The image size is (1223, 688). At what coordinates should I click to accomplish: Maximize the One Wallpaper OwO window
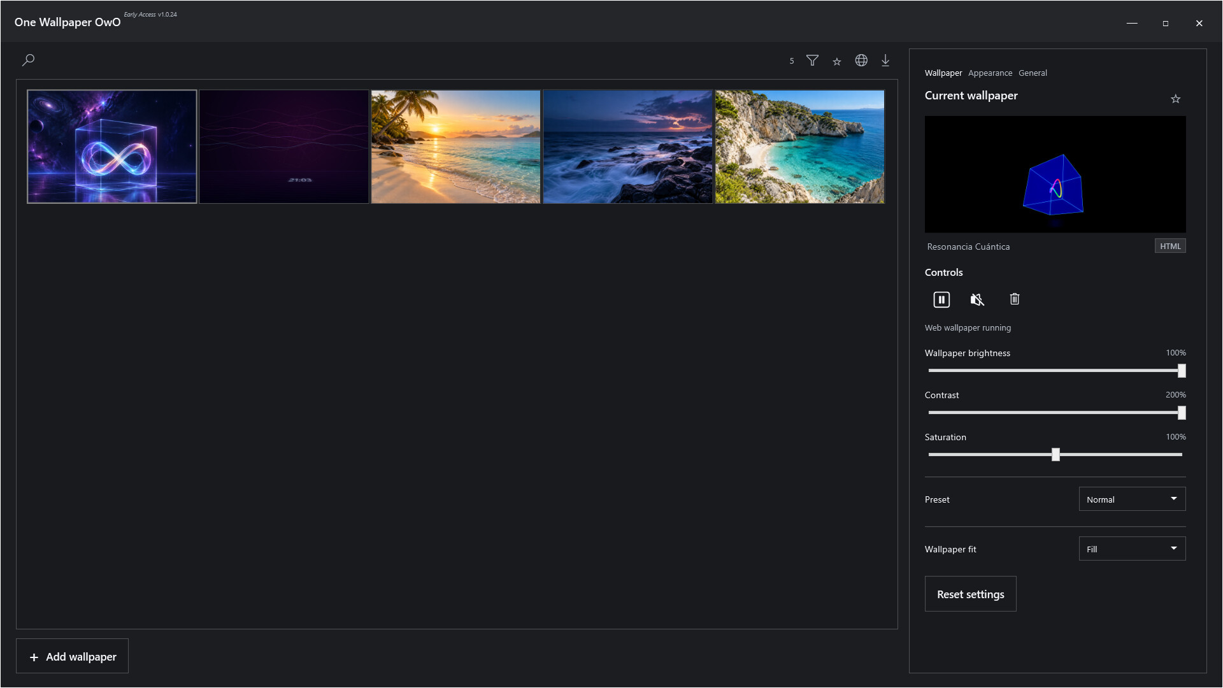tap(1166, 23)
